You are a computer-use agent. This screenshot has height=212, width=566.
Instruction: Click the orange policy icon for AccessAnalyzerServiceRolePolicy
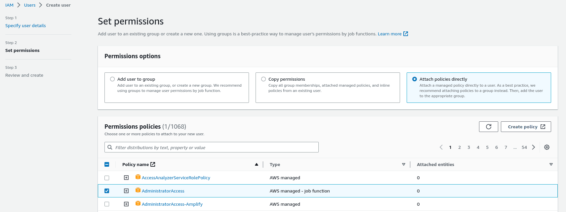(x=138, y=177)
